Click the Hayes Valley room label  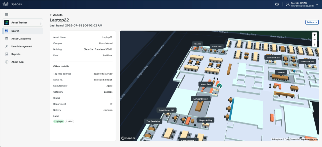click(206, 120)
